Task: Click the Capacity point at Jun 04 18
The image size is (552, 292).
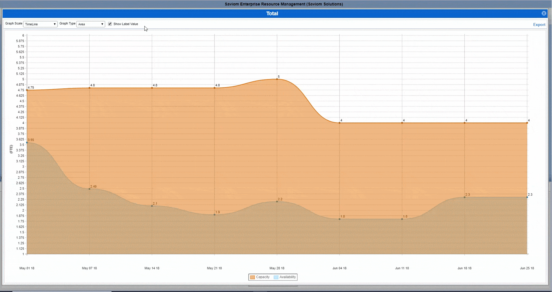Action: click(340, 123)
